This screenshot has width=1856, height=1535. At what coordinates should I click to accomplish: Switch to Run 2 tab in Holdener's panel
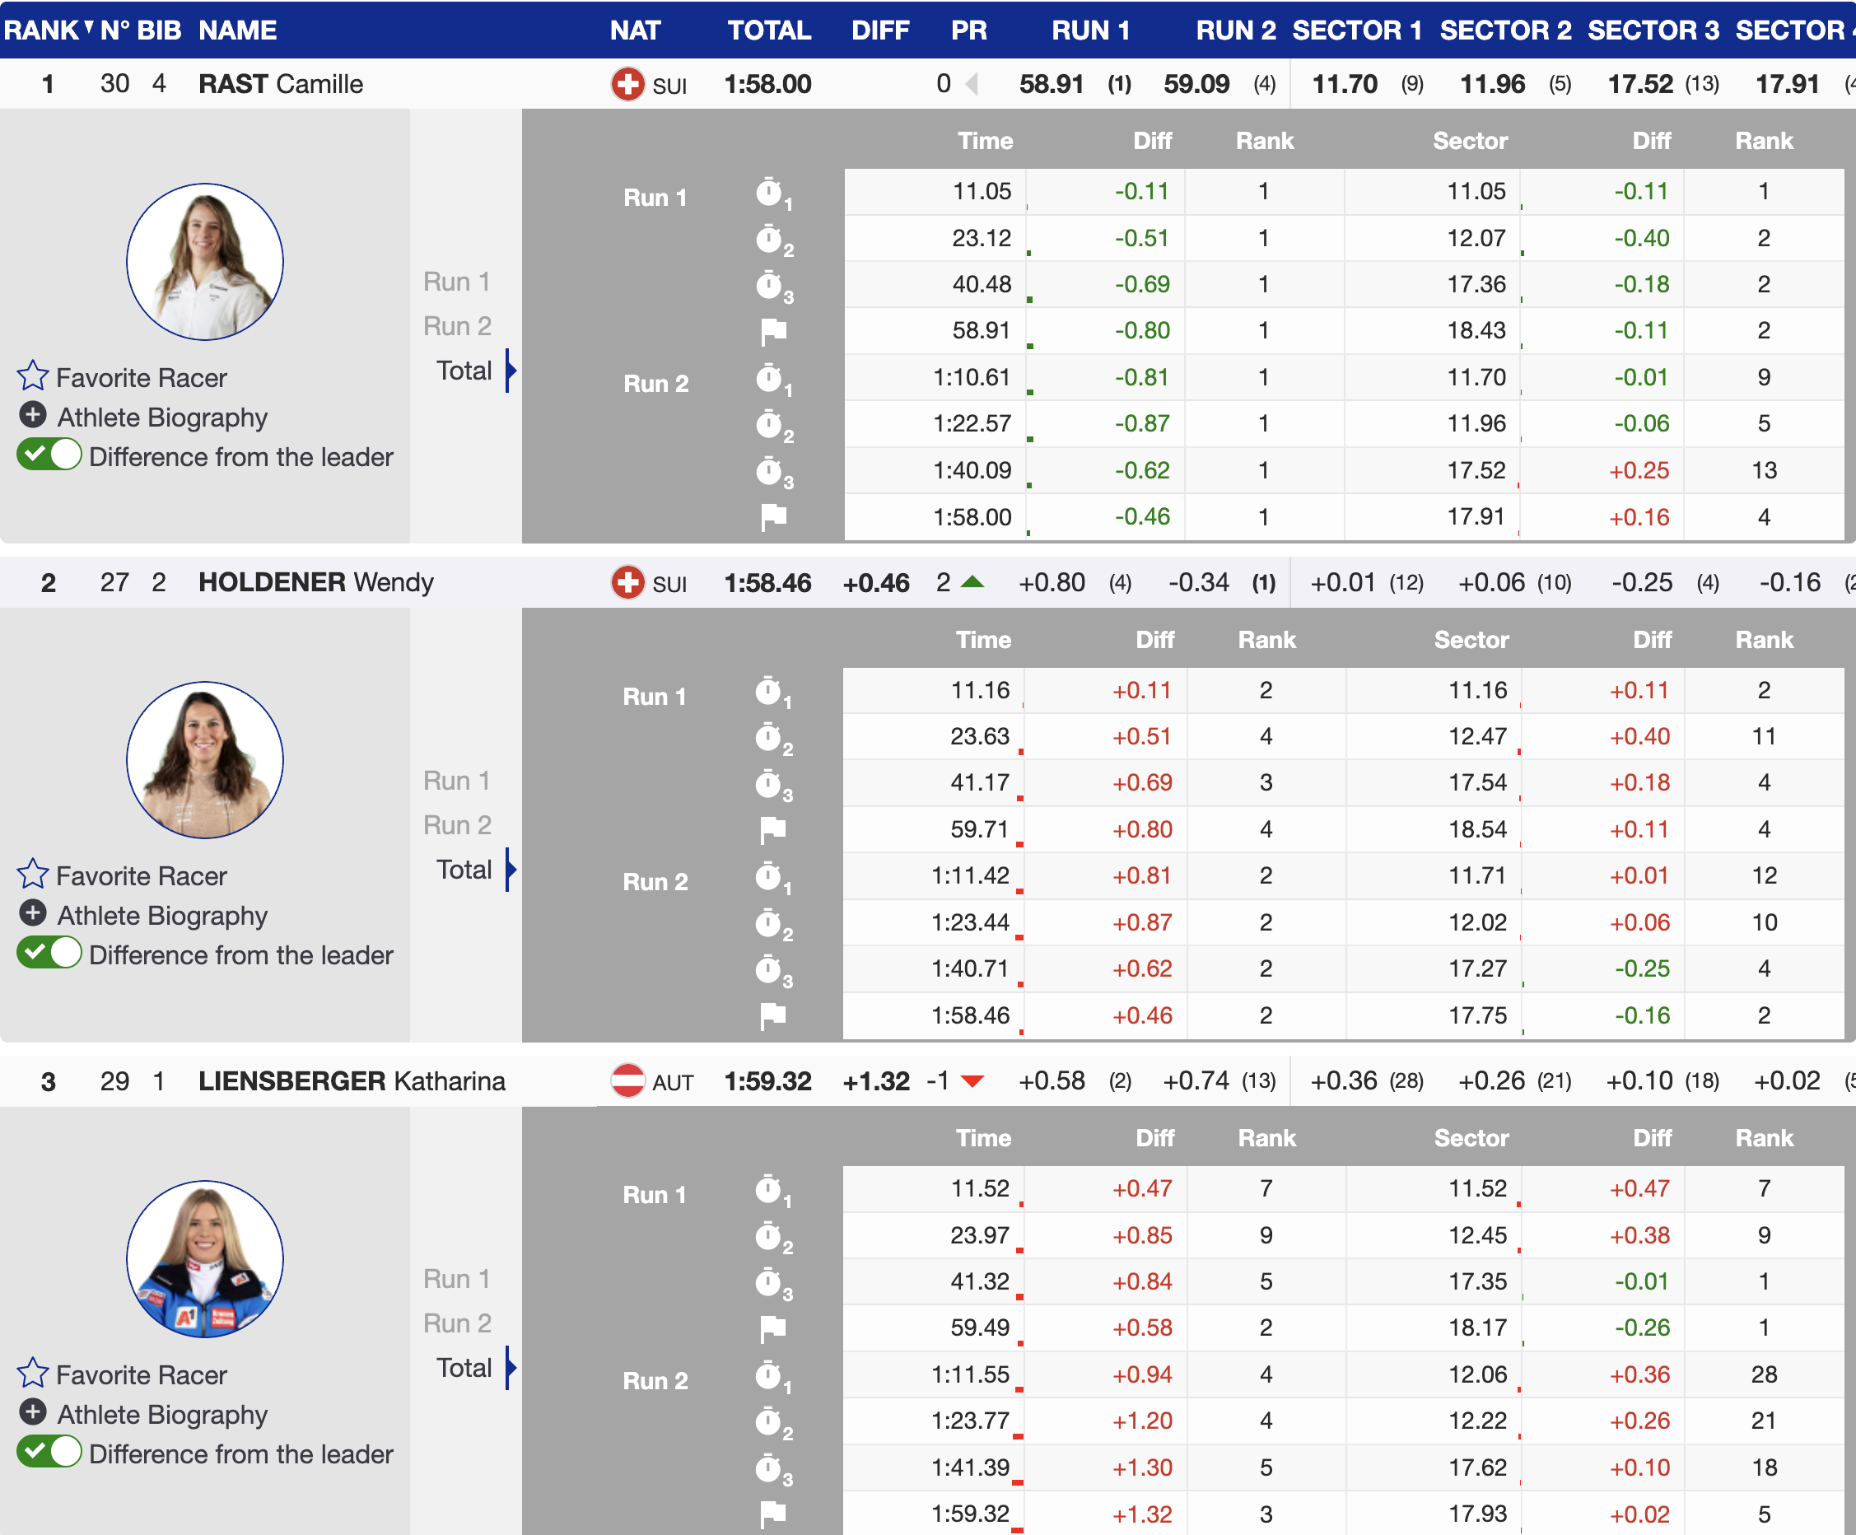pos(456,824)
